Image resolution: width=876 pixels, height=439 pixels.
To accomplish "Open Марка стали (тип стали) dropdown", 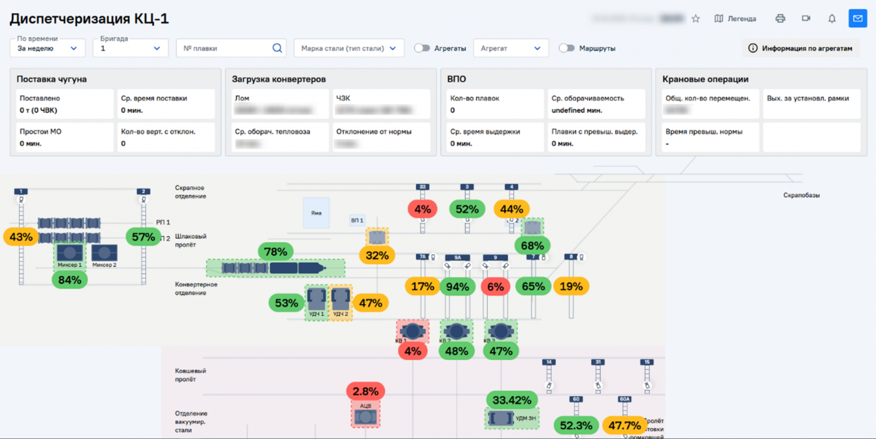I will [349, 48].
